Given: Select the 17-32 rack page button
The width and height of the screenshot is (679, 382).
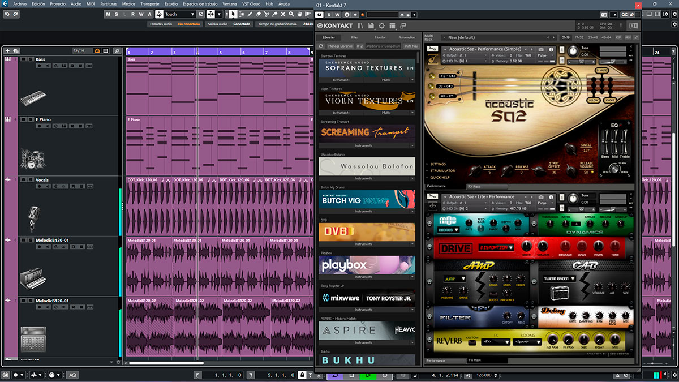Looking at the screenshot, I should (x=579, y=37).
